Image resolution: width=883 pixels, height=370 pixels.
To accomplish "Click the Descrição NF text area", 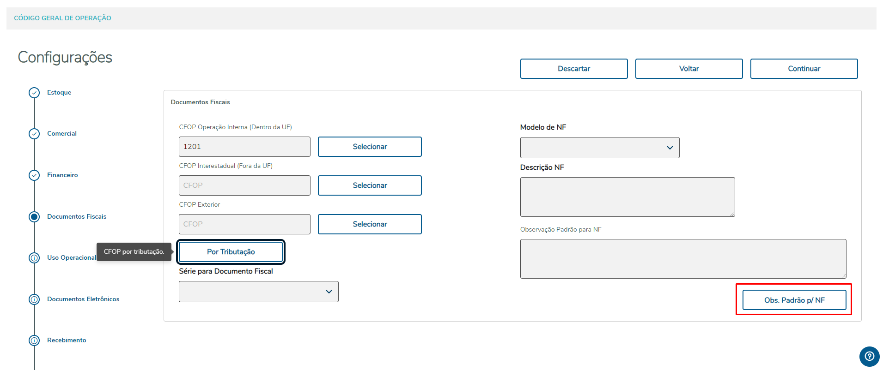I will tap(627, 197).
